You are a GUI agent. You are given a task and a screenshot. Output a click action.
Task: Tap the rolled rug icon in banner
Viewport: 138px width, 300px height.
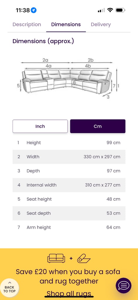(84, 258)
